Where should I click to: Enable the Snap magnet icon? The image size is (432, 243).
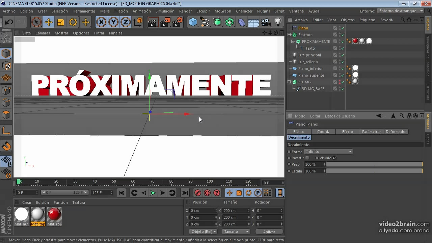point(6,146)
